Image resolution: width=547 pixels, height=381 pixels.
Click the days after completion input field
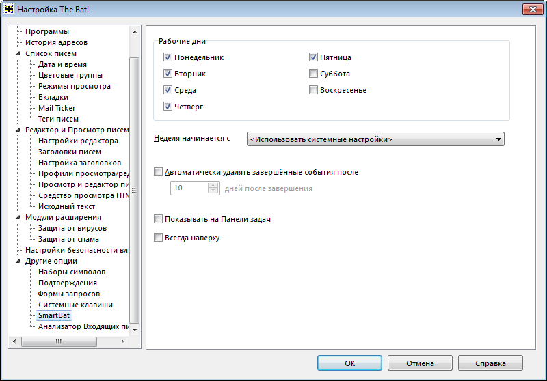coord(189,188)
